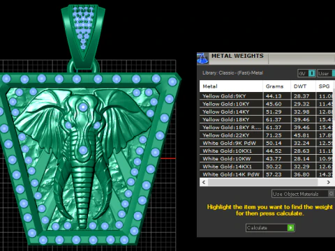Select the White Gold:9K PdW row

pos(267,143)
